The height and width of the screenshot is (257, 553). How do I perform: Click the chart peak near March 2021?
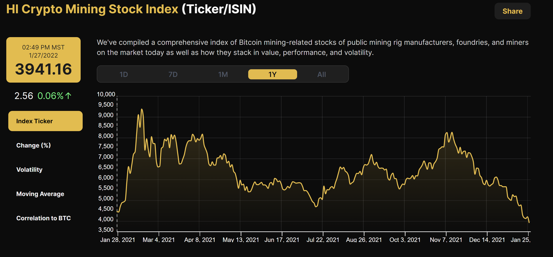142,109
